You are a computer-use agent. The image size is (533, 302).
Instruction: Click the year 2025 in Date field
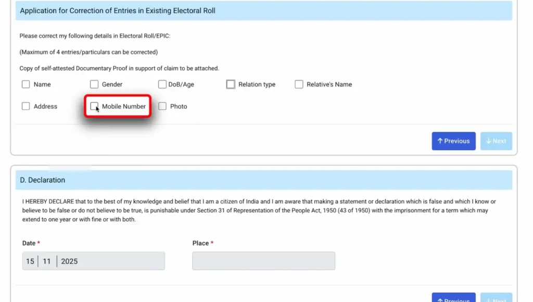[69, 261]
